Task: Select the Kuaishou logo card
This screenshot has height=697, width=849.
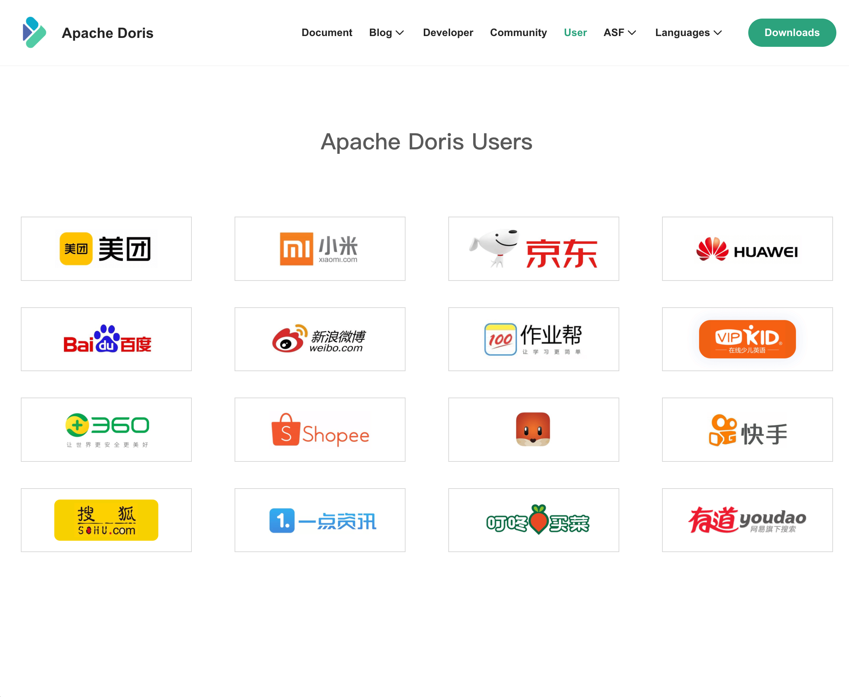Action: click(747, 429)
